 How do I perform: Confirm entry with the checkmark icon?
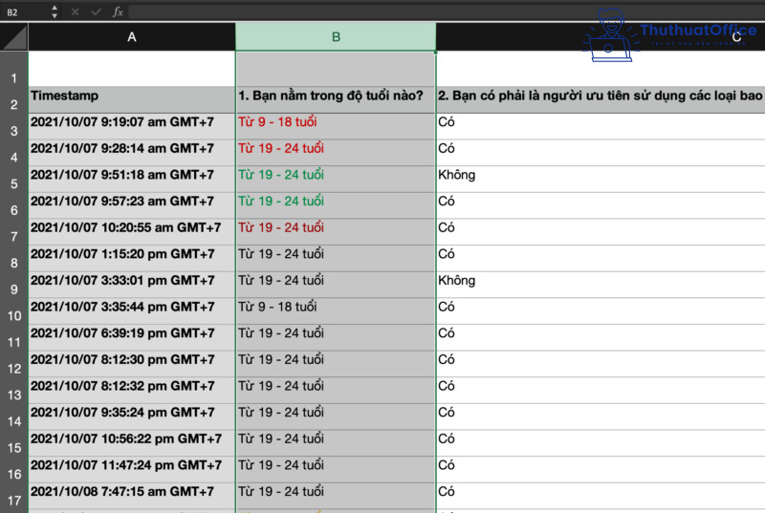97,11
